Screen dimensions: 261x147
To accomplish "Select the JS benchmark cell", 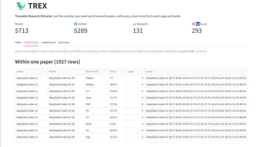I will pyautogui.click(x=96, y=131).
